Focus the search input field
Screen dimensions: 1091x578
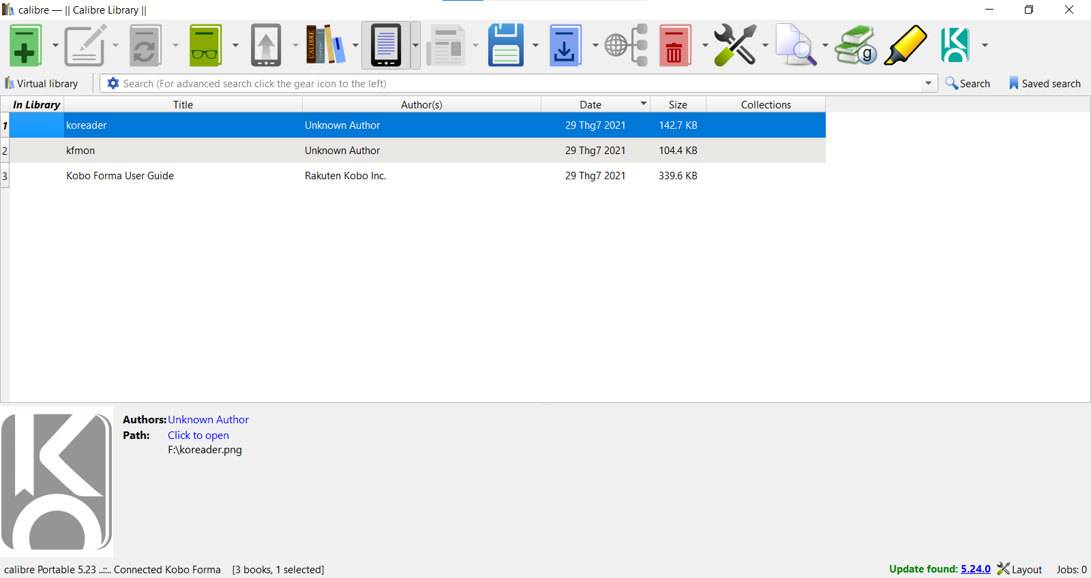pos(521,83)
